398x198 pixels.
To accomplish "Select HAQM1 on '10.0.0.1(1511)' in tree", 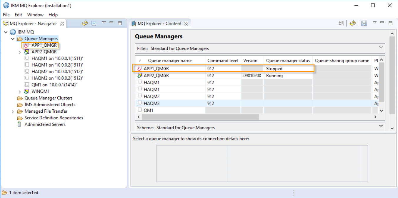I will tap(57, 58).
